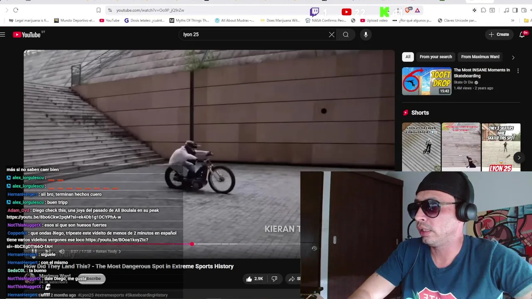The width and height of the screenshot is (532, 299).
Task: Skip to the next video button
Action: [48, 251]
